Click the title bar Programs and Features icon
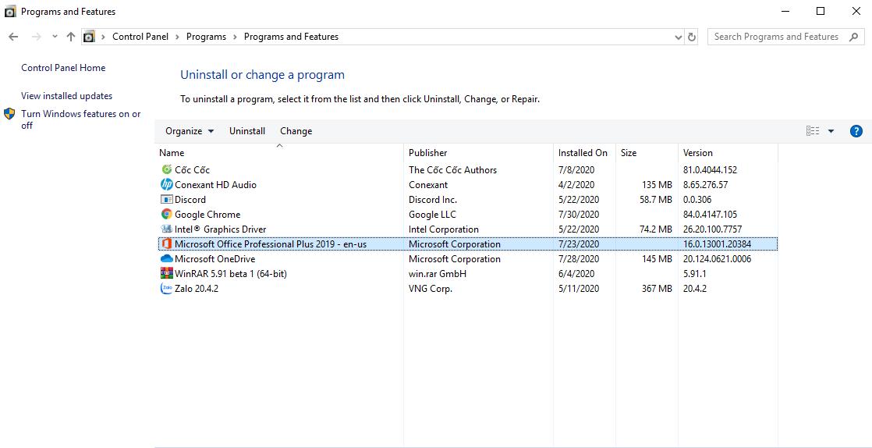 10,11
